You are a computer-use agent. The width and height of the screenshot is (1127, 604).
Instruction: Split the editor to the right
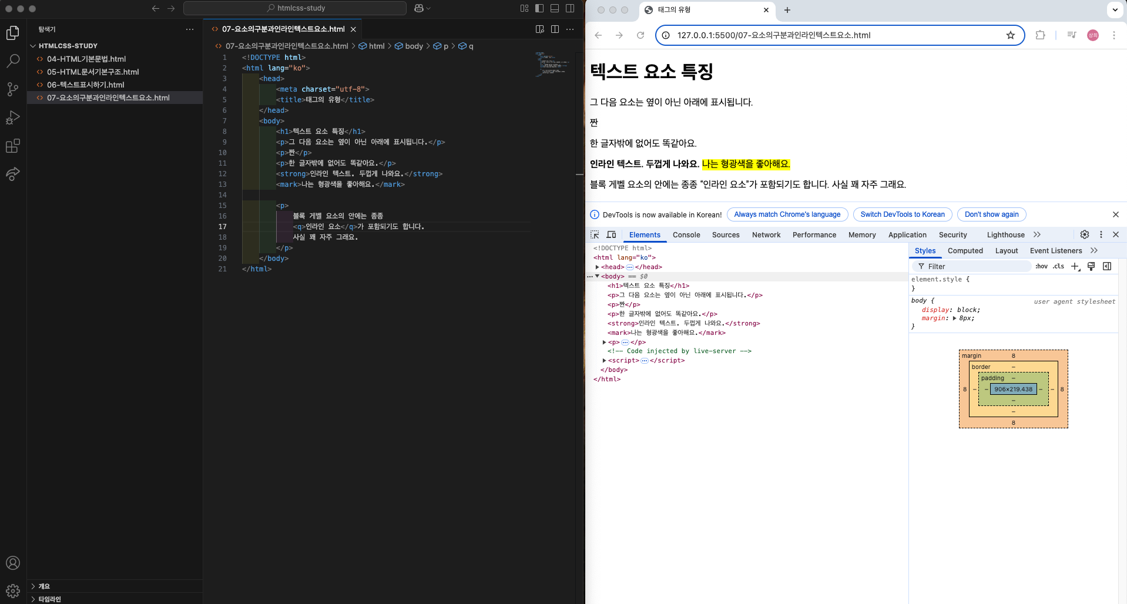point(555,29)
